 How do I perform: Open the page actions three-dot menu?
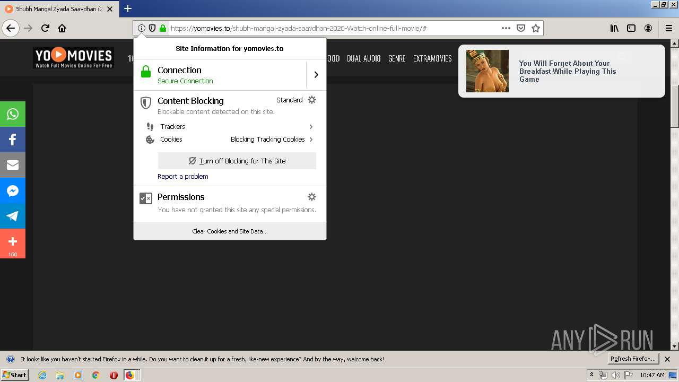[x=506, y=28]
